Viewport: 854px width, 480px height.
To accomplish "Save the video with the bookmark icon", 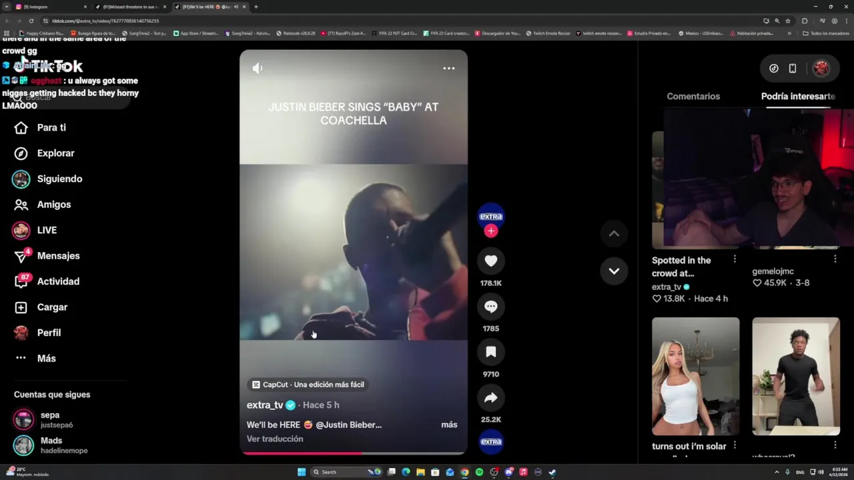I will 491,352.
